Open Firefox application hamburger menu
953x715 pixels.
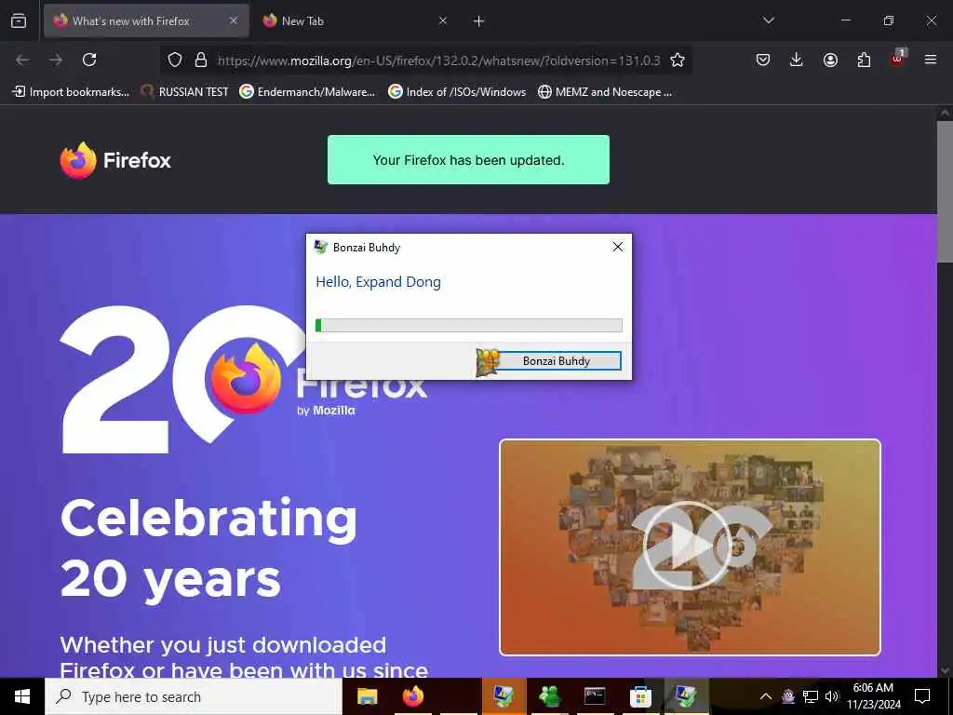(x=931, y=60)
